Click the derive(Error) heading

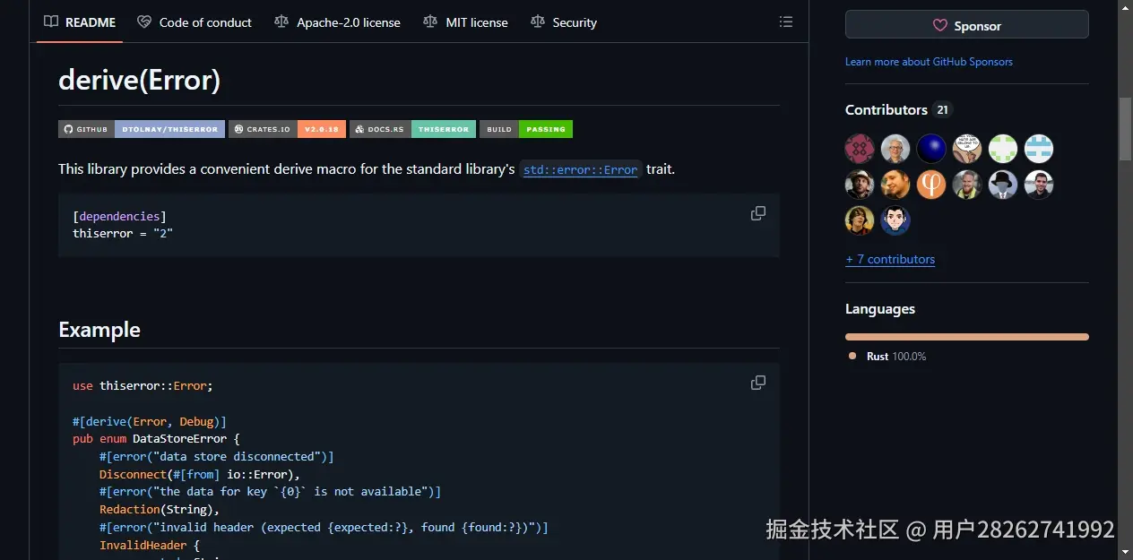[x=139, y=80]
